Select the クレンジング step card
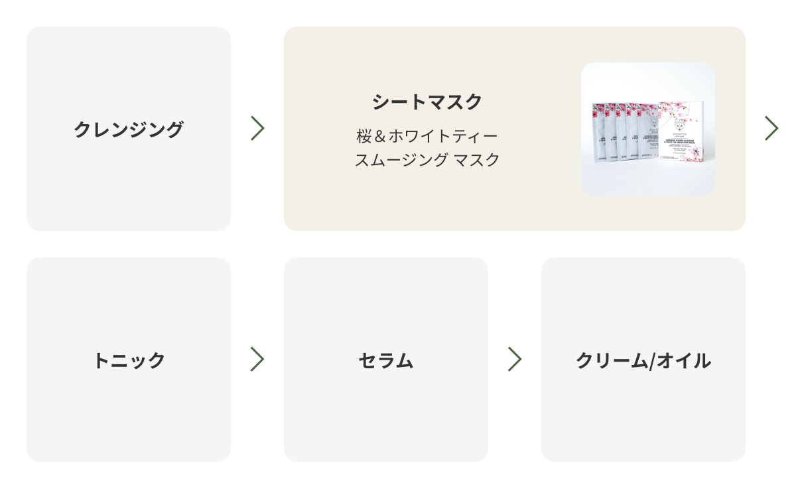Viewport: 800px width, 487px height. 129,129
